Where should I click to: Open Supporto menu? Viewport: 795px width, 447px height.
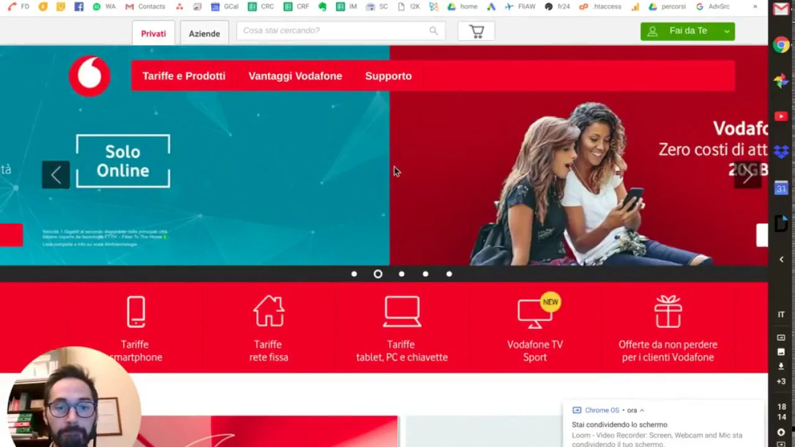coord(388,76)
